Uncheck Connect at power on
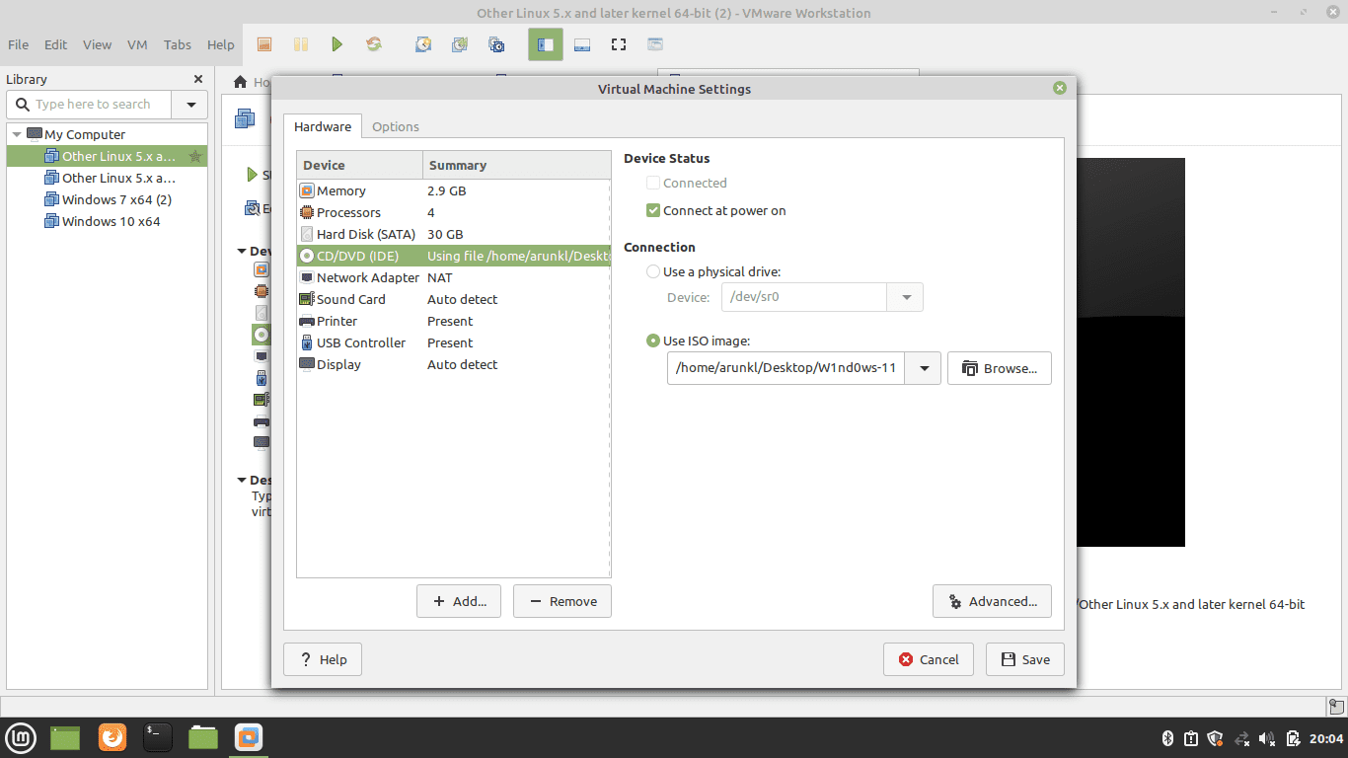1348x758 pixels. [x=652, y=210]
